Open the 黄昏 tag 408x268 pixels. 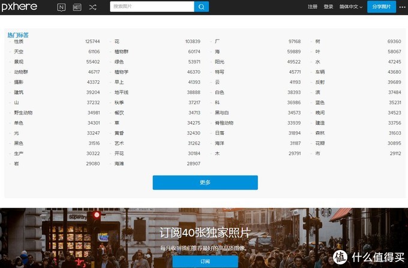tap(119, 133)
